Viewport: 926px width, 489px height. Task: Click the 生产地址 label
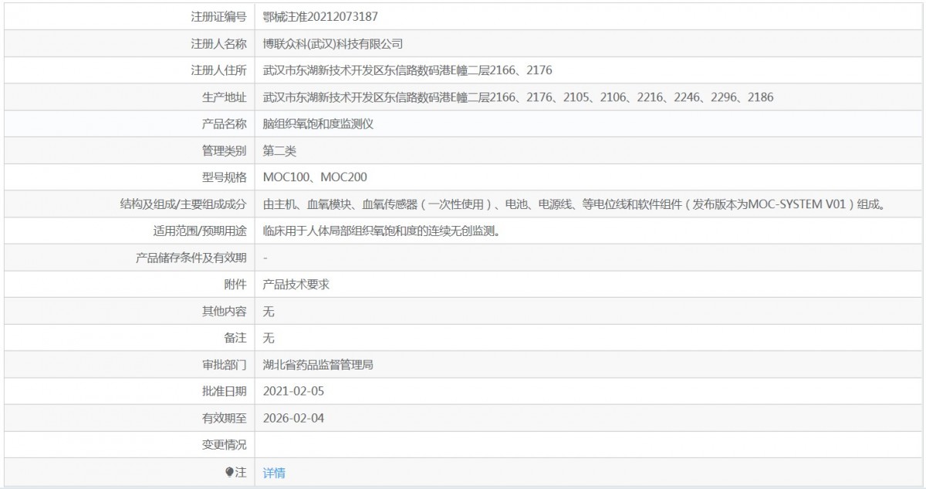click(224, 97)
